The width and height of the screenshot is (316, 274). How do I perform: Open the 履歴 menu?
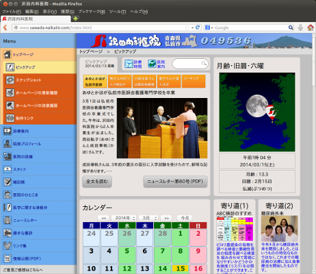point(67,12)
